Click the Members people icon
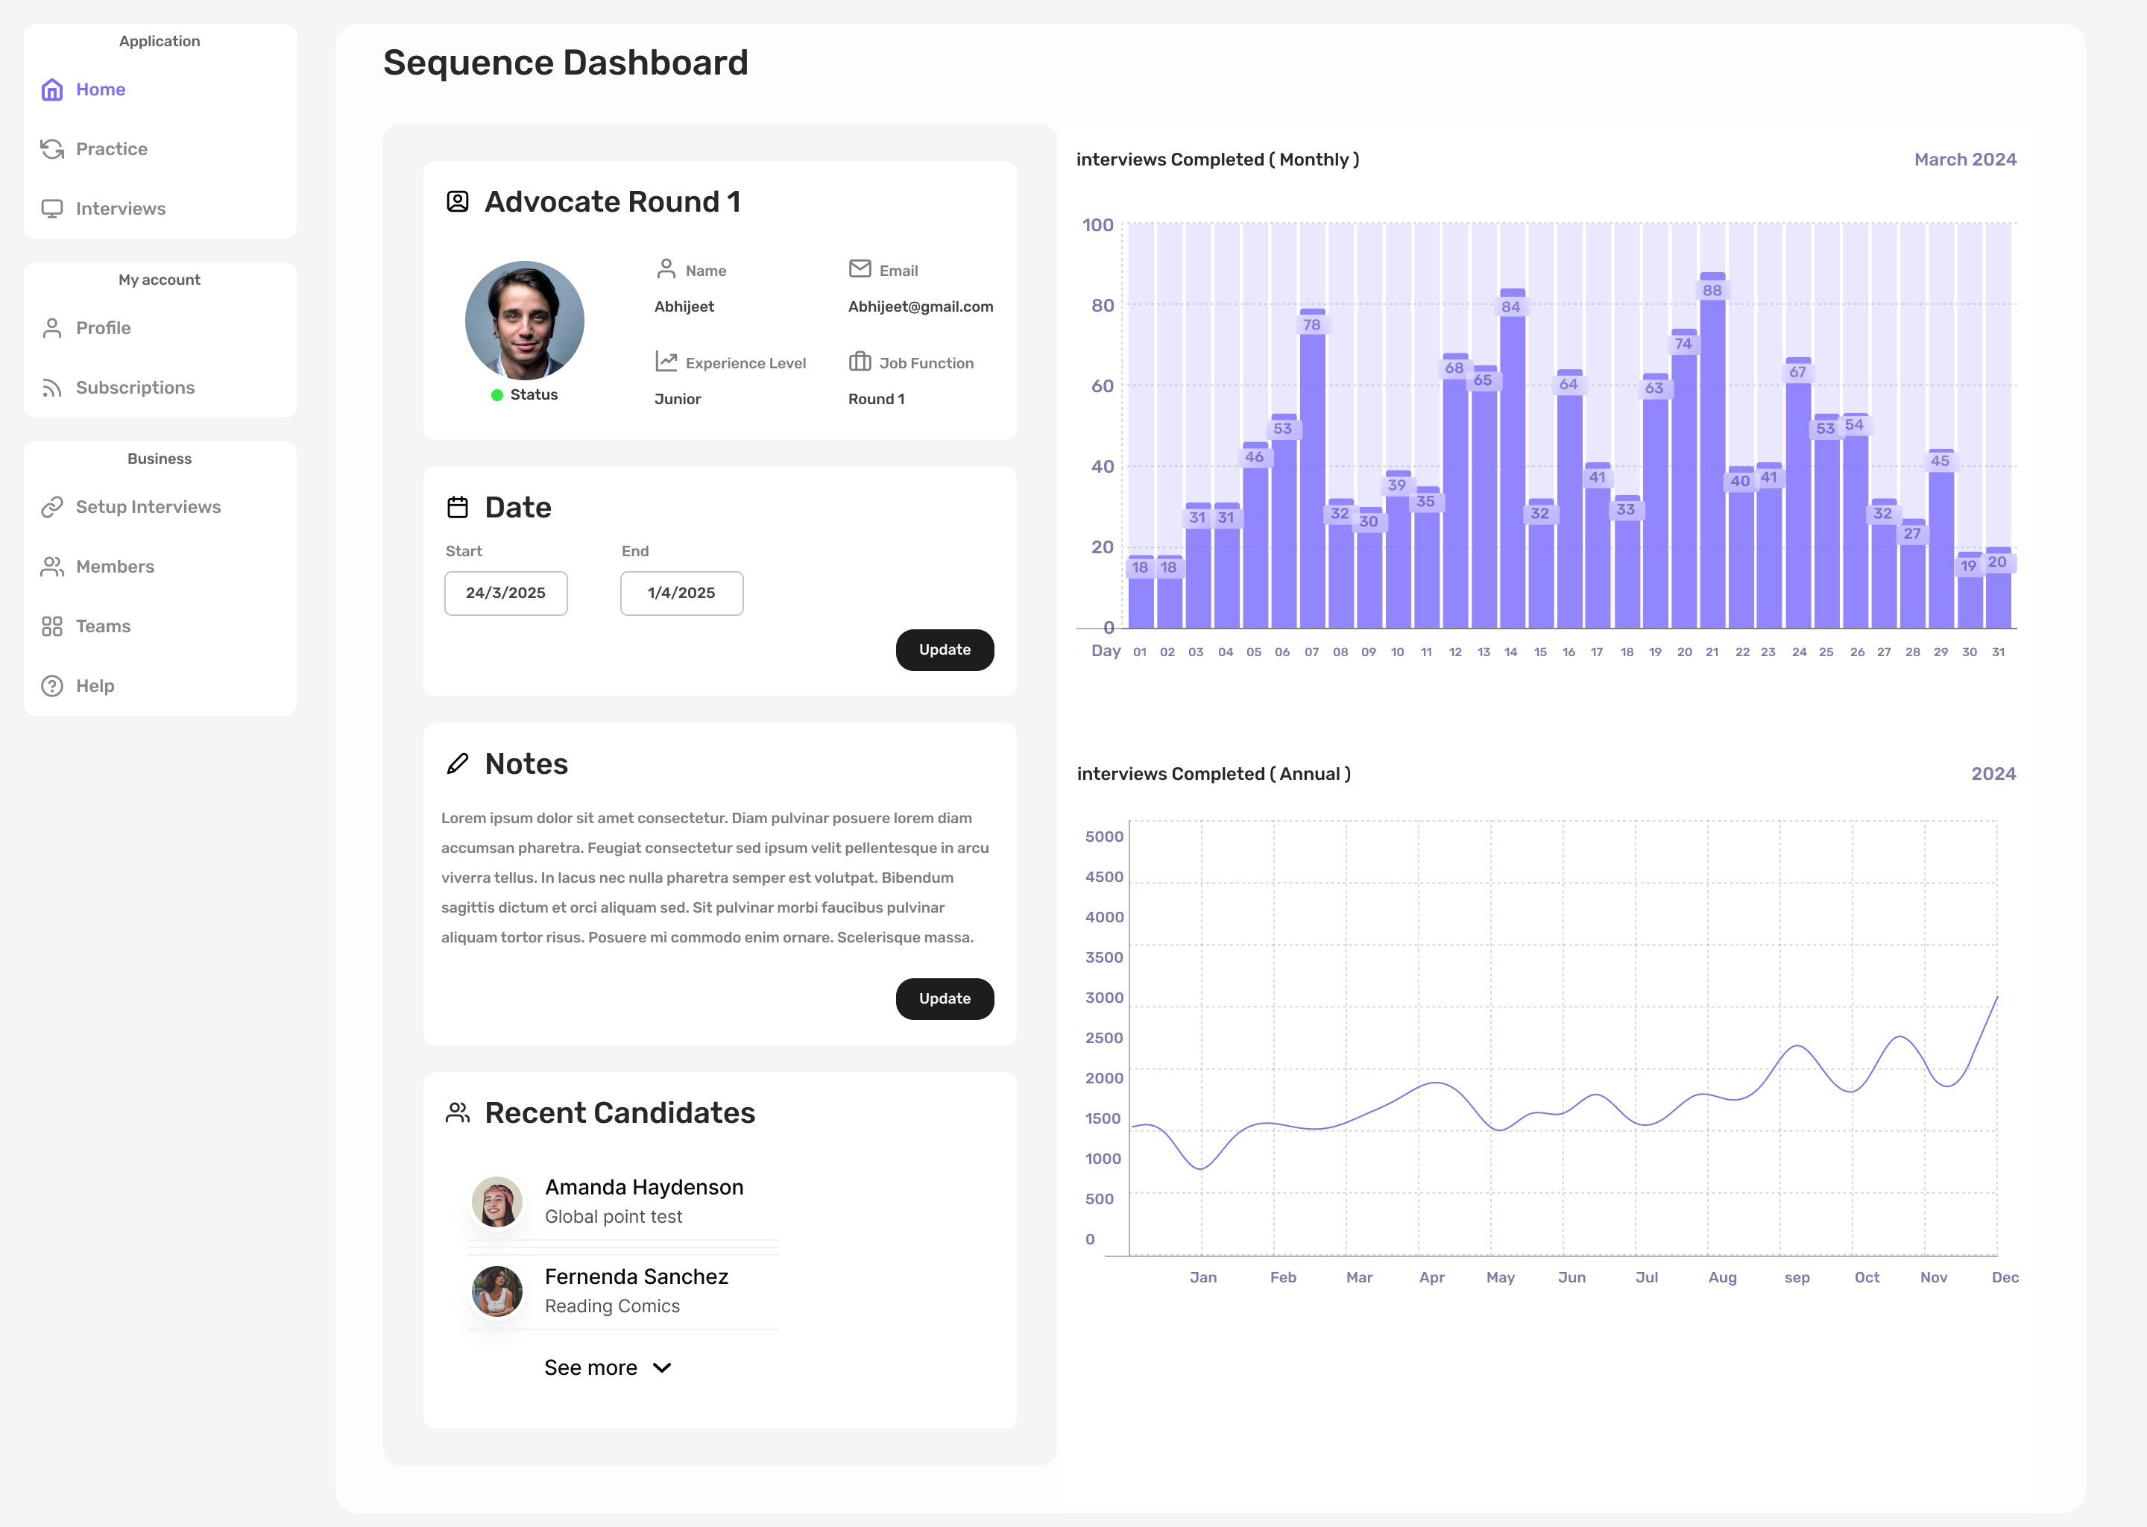 51,566
